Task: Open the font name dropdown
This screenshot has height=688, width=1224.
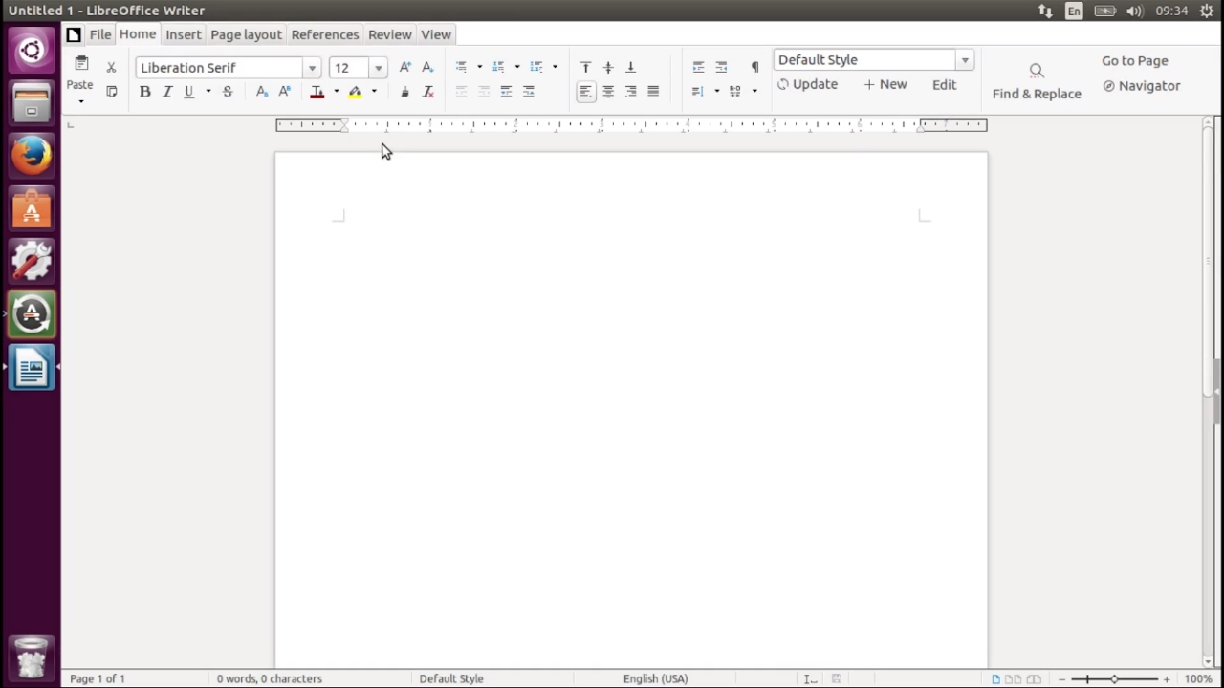Action: click(x=312, y=68)
